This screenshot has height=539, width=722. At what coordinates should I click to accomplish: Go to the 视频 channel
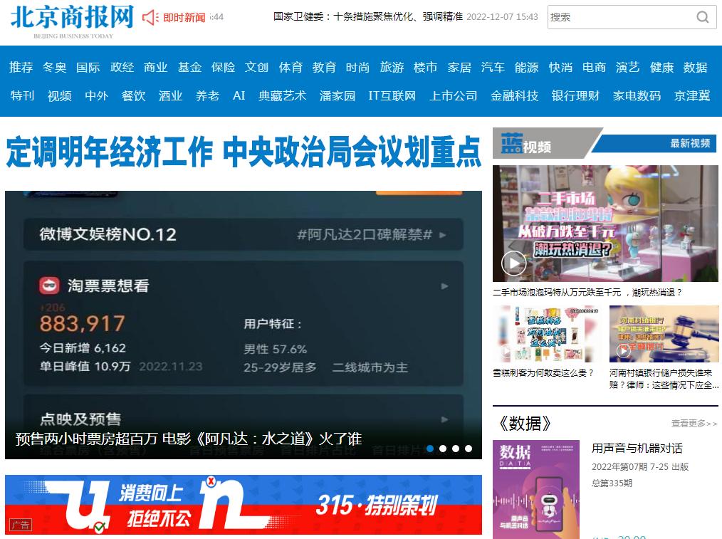[x=59, y=95]
